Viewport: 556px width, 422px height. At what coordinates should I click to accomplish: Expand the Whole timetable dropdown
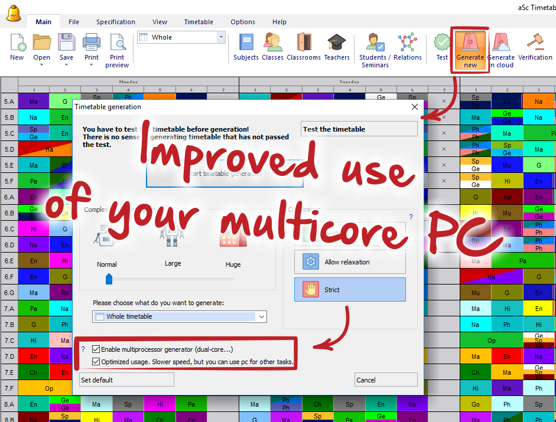pyautogui.click(x=261, y=317)
